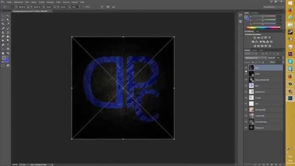Add a Color Balance adjustment layer

(256, 42)
